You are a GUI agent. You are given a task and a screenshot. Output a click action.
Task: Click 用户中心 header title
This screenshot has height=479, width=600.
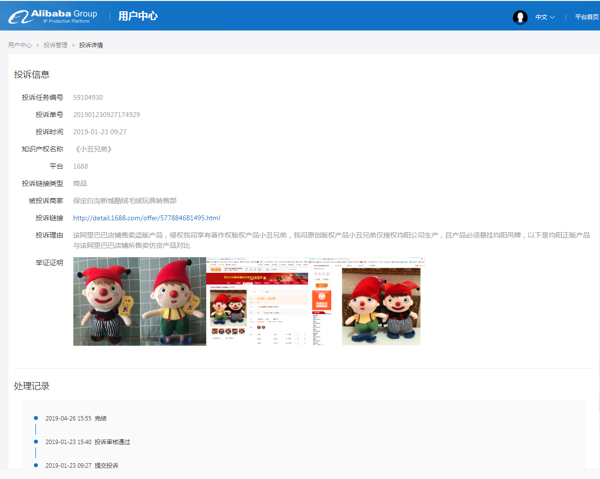[138, 16]
